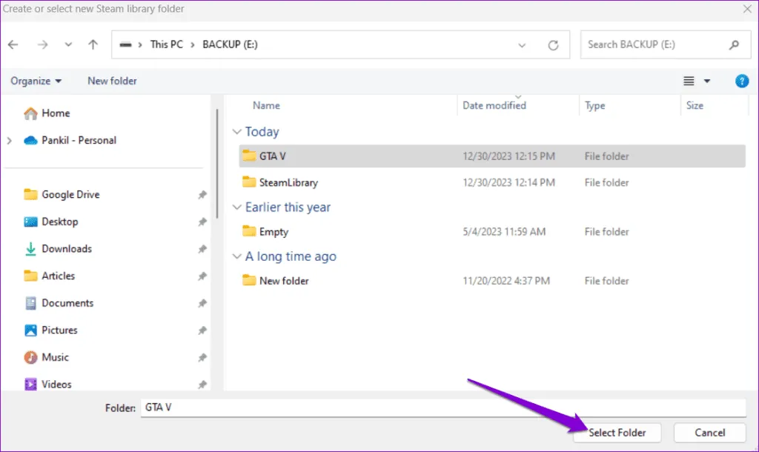Open recent locations dropdown arrow

tap(68, 44)
